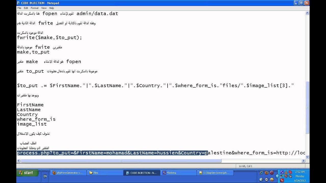Click the vertical scrollbar down arrow

[x=307, y=157]
